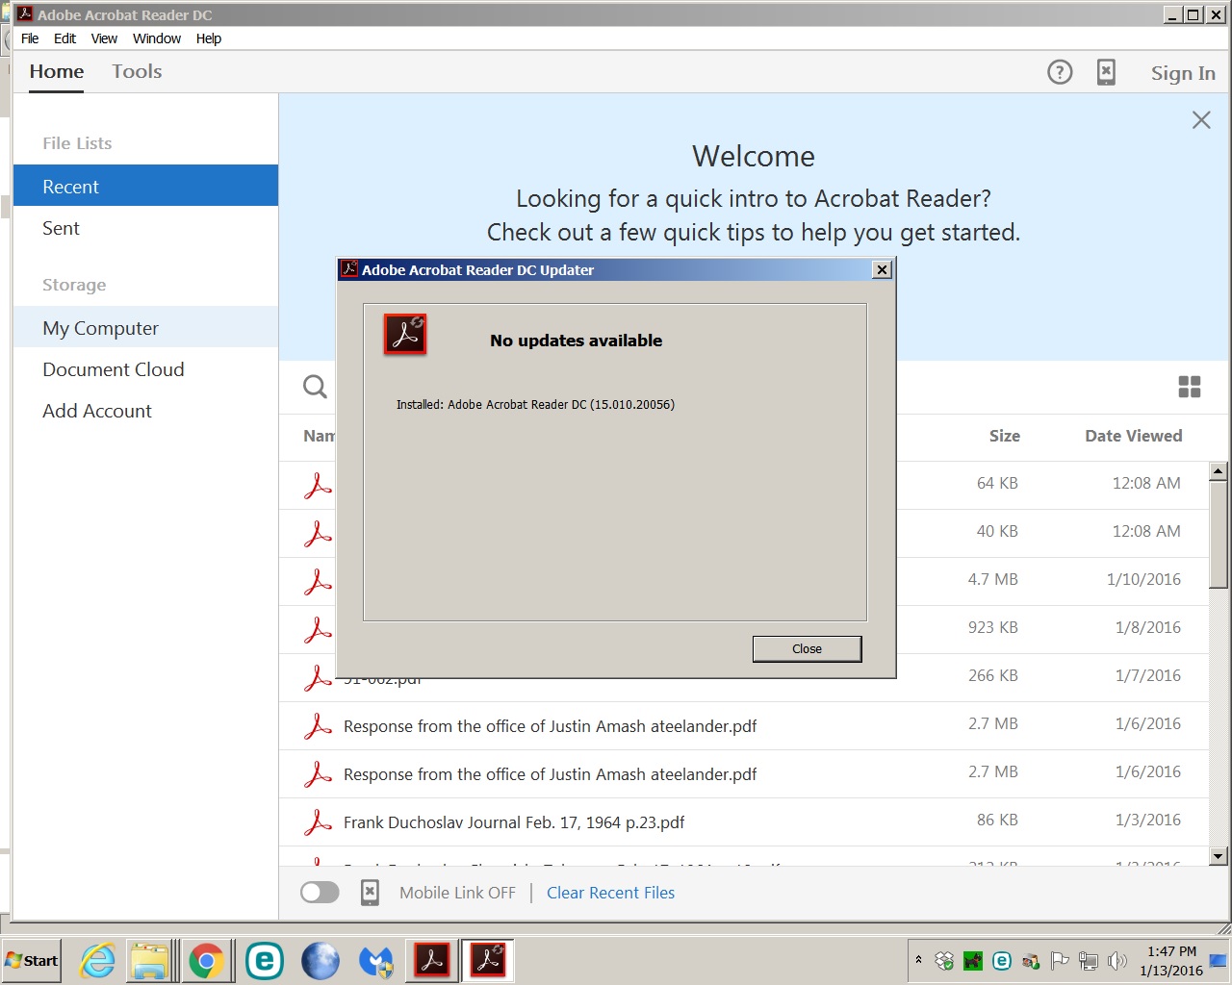Click Action Center flag in tray

click(x=1060, y=960)
